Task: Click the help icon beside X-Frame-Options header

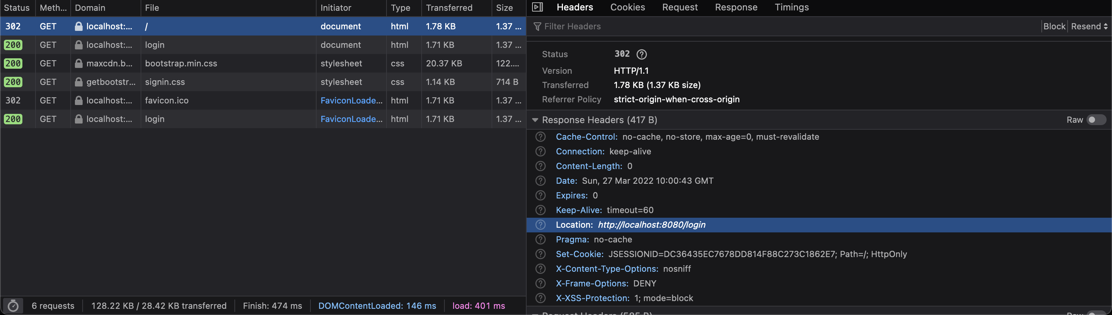Action: (x=541, y=283)
